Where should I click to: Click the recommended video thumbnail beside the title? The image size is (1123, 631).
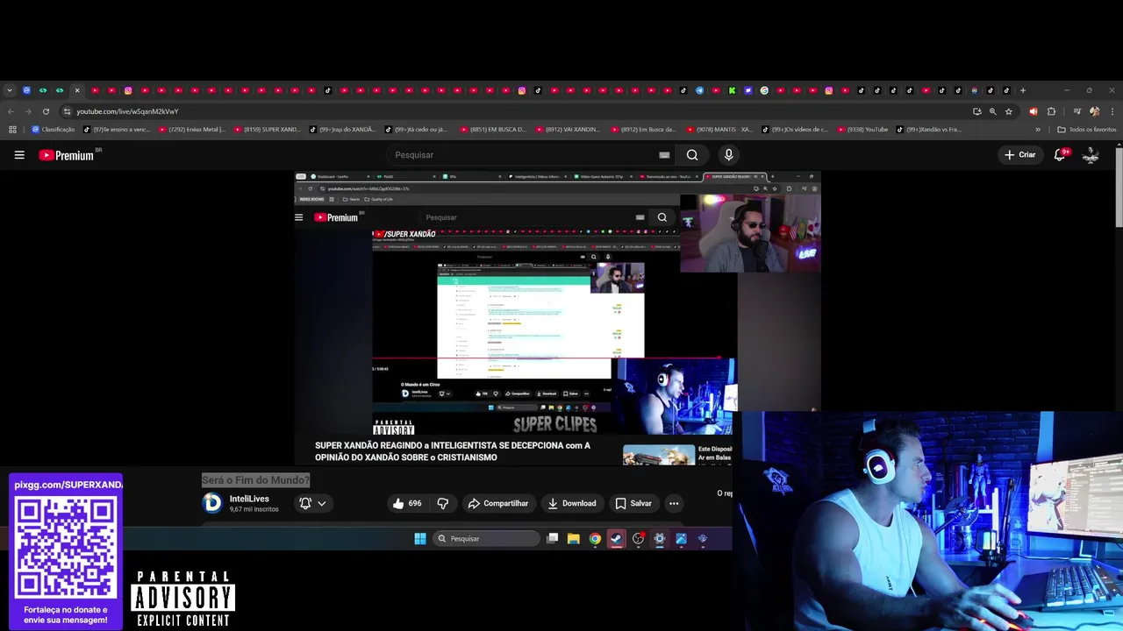pyautogui.click(x=659, y=455)
